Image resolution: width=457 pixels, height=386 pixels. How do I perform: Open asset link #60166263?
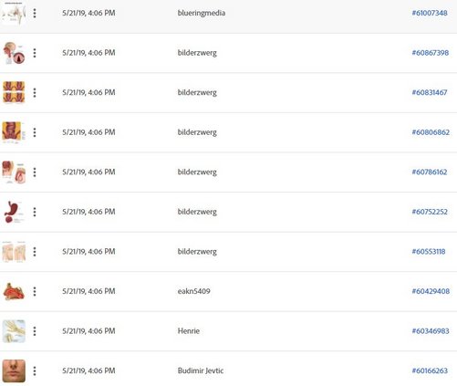[x=430, y=370]
